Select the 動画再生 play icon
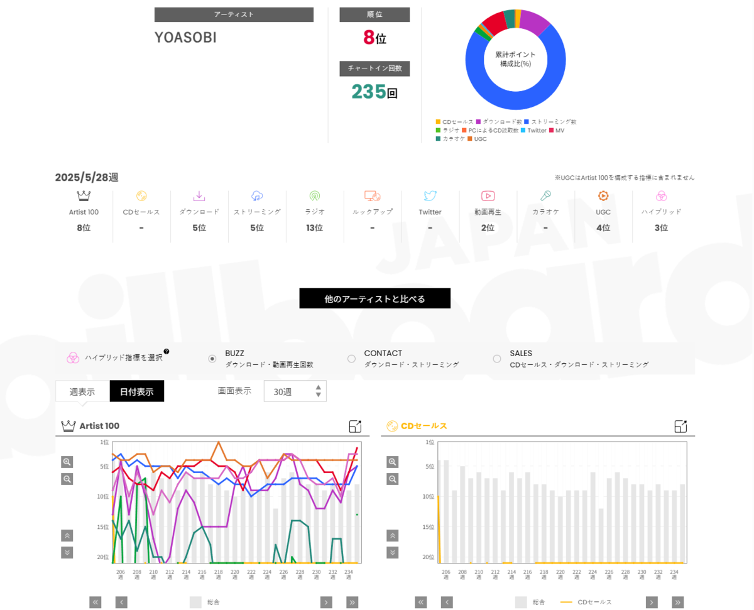Screen dimensions: 754x610 [x=488, y=196]
